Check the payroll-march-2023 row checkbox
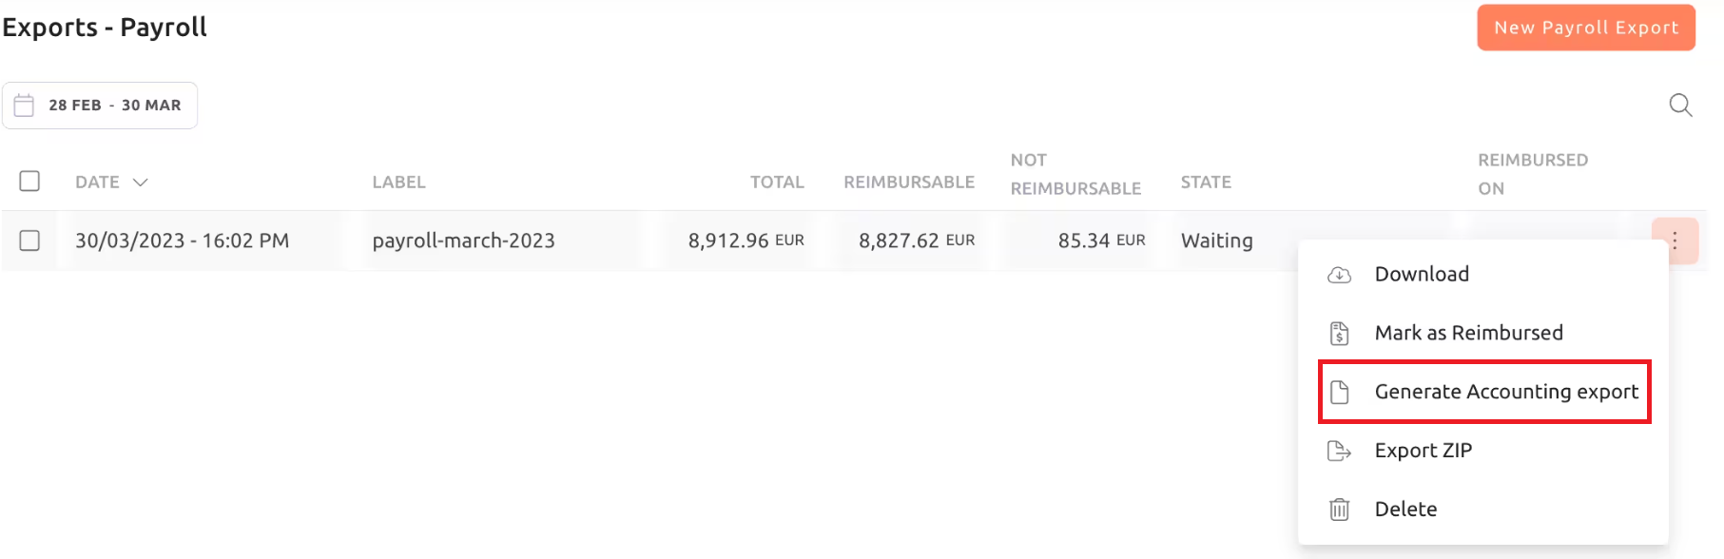The height and width of the screenshot is (559, 1724). [29, 241]
